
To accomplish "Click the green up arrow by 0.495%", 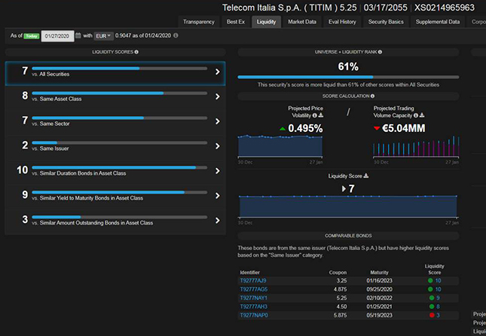I will pyautogui.click(x=283, y=129).
